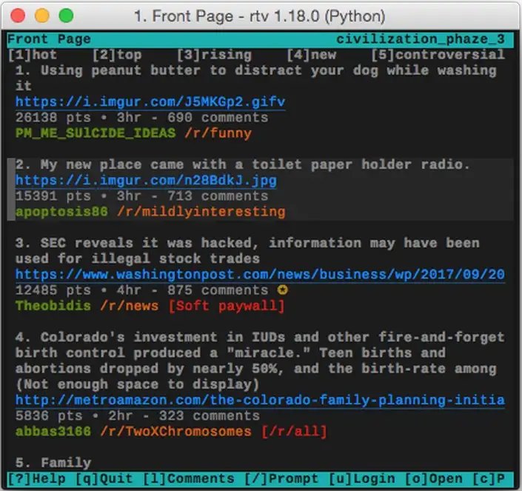Viewport: 522px width, 491px height.
Task: Click subreddit /r/news
Action: [x=129, y=306]
